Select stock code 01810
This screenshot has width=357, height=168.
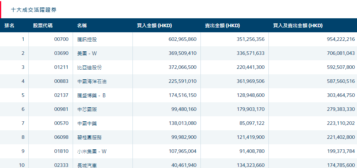tap(61, 151)
